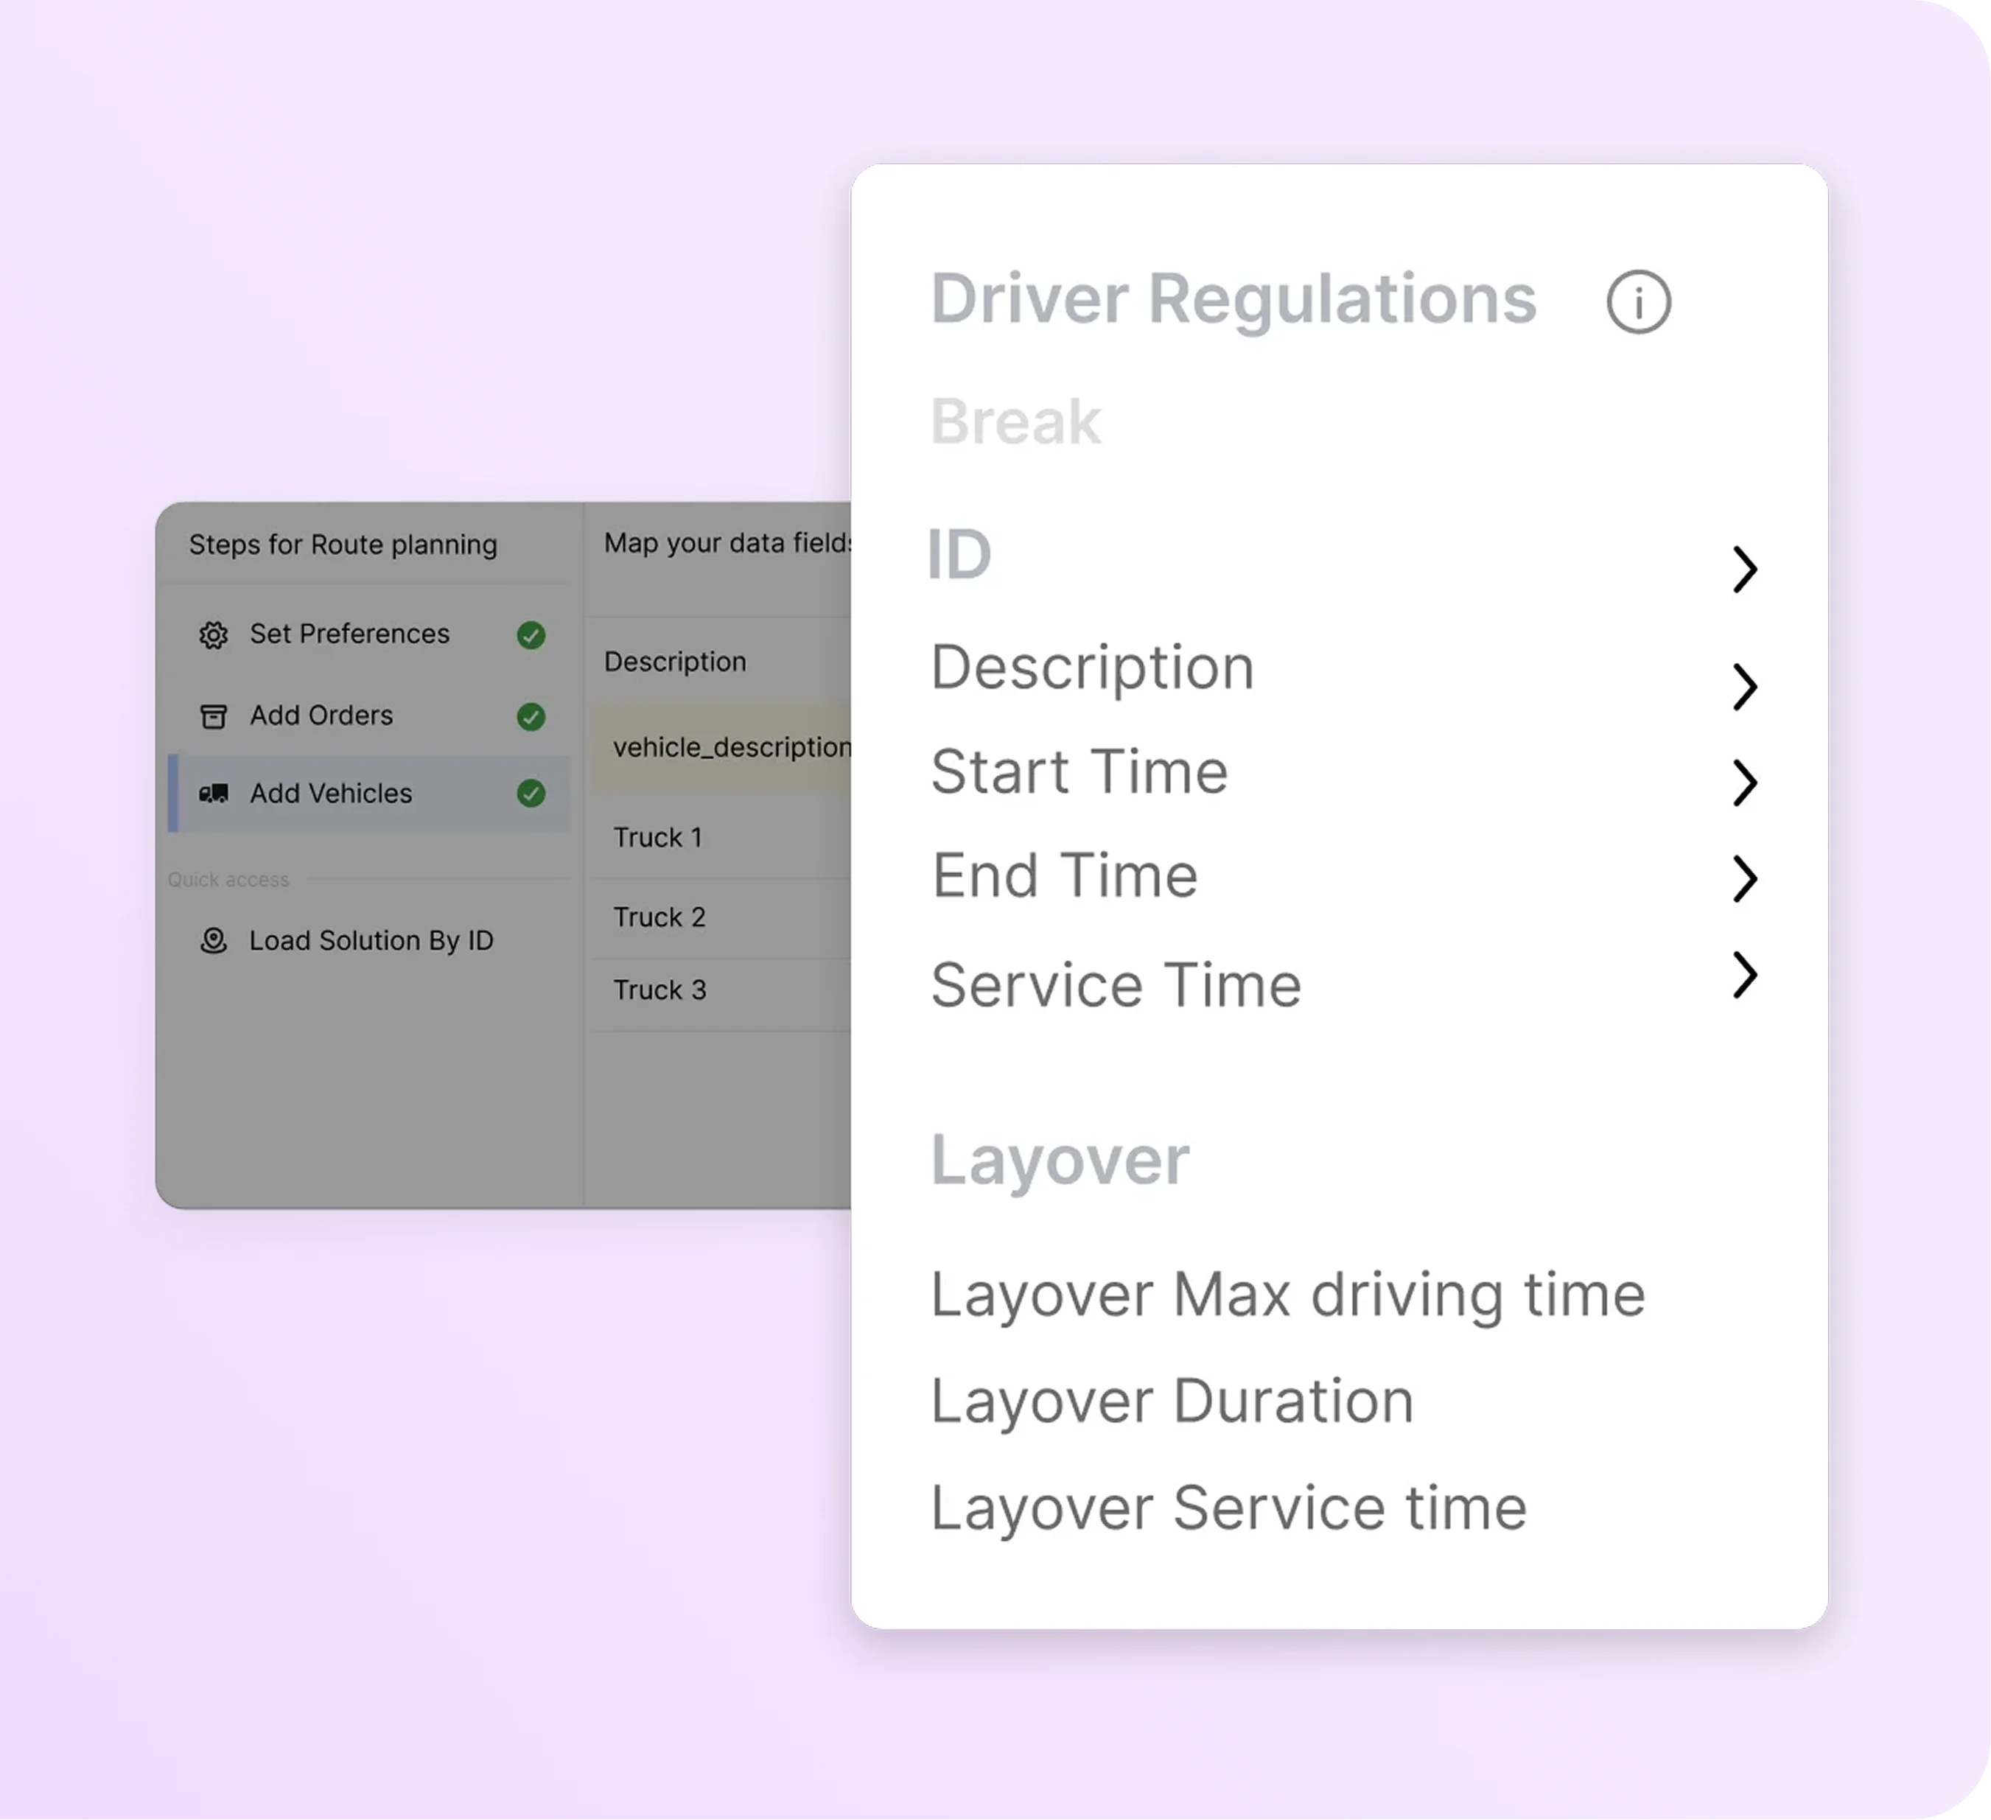Click green checkmark on Add Orders row
The width and height of the screenshot is (1991, 1820).
531,716
